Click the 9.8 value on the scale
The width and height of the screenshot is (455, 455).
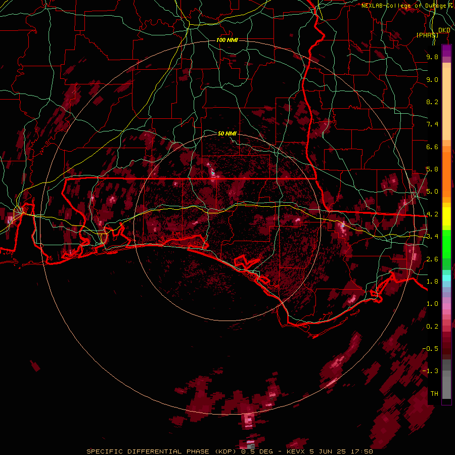point(432,57)
